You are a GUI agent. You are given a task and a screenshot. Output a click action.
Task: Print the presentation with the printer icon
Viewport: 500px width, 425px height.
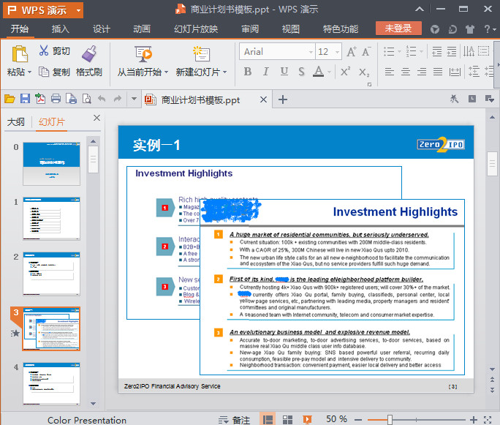[56, 99]
